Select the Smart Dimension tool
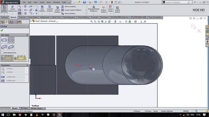The image size is (209, 117). pos(12,9)
